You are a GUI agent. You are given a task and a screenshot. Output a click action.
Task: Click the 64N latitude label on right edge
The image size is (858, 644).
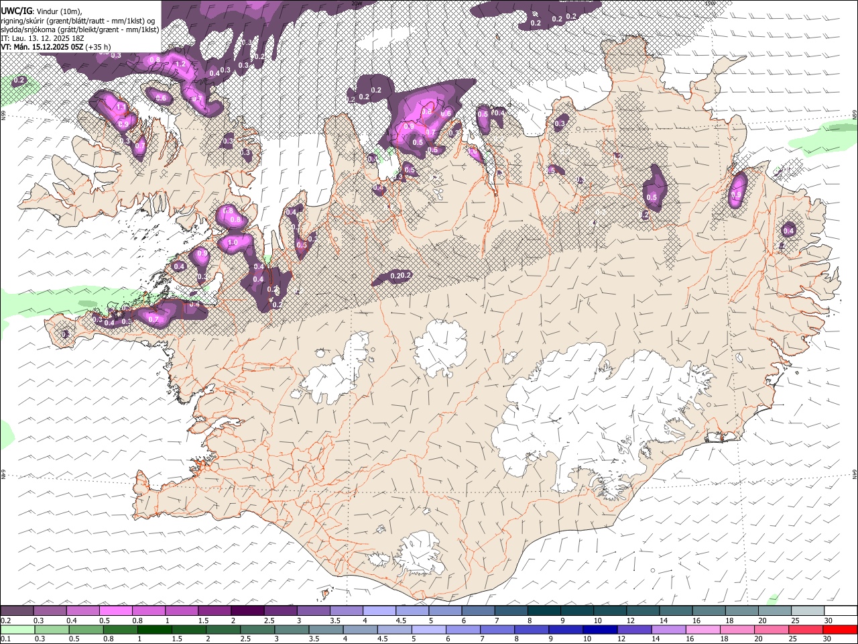[x=855, y=474]
